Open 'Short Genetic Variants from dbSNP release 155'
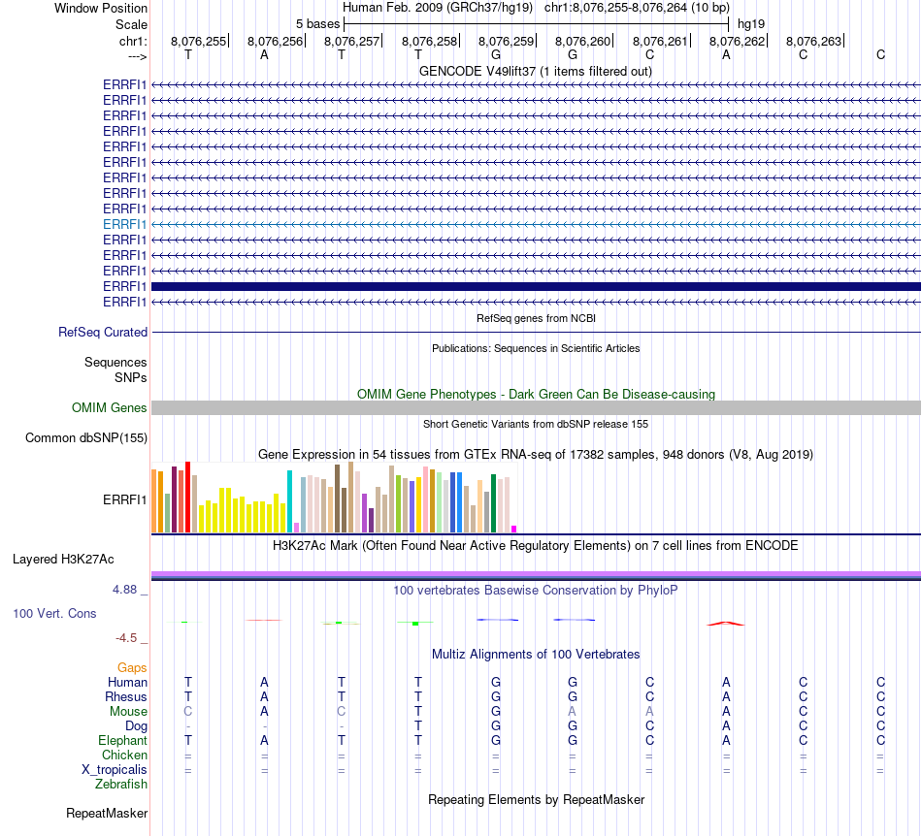Image resolution: width=922 pixels, height=836 pixels. 536,424
